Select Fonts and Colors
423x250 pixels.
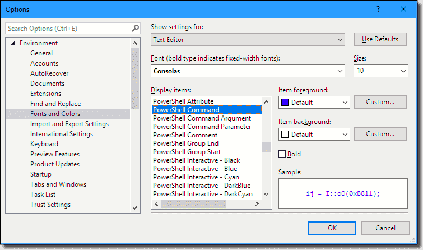pos(68,114)
